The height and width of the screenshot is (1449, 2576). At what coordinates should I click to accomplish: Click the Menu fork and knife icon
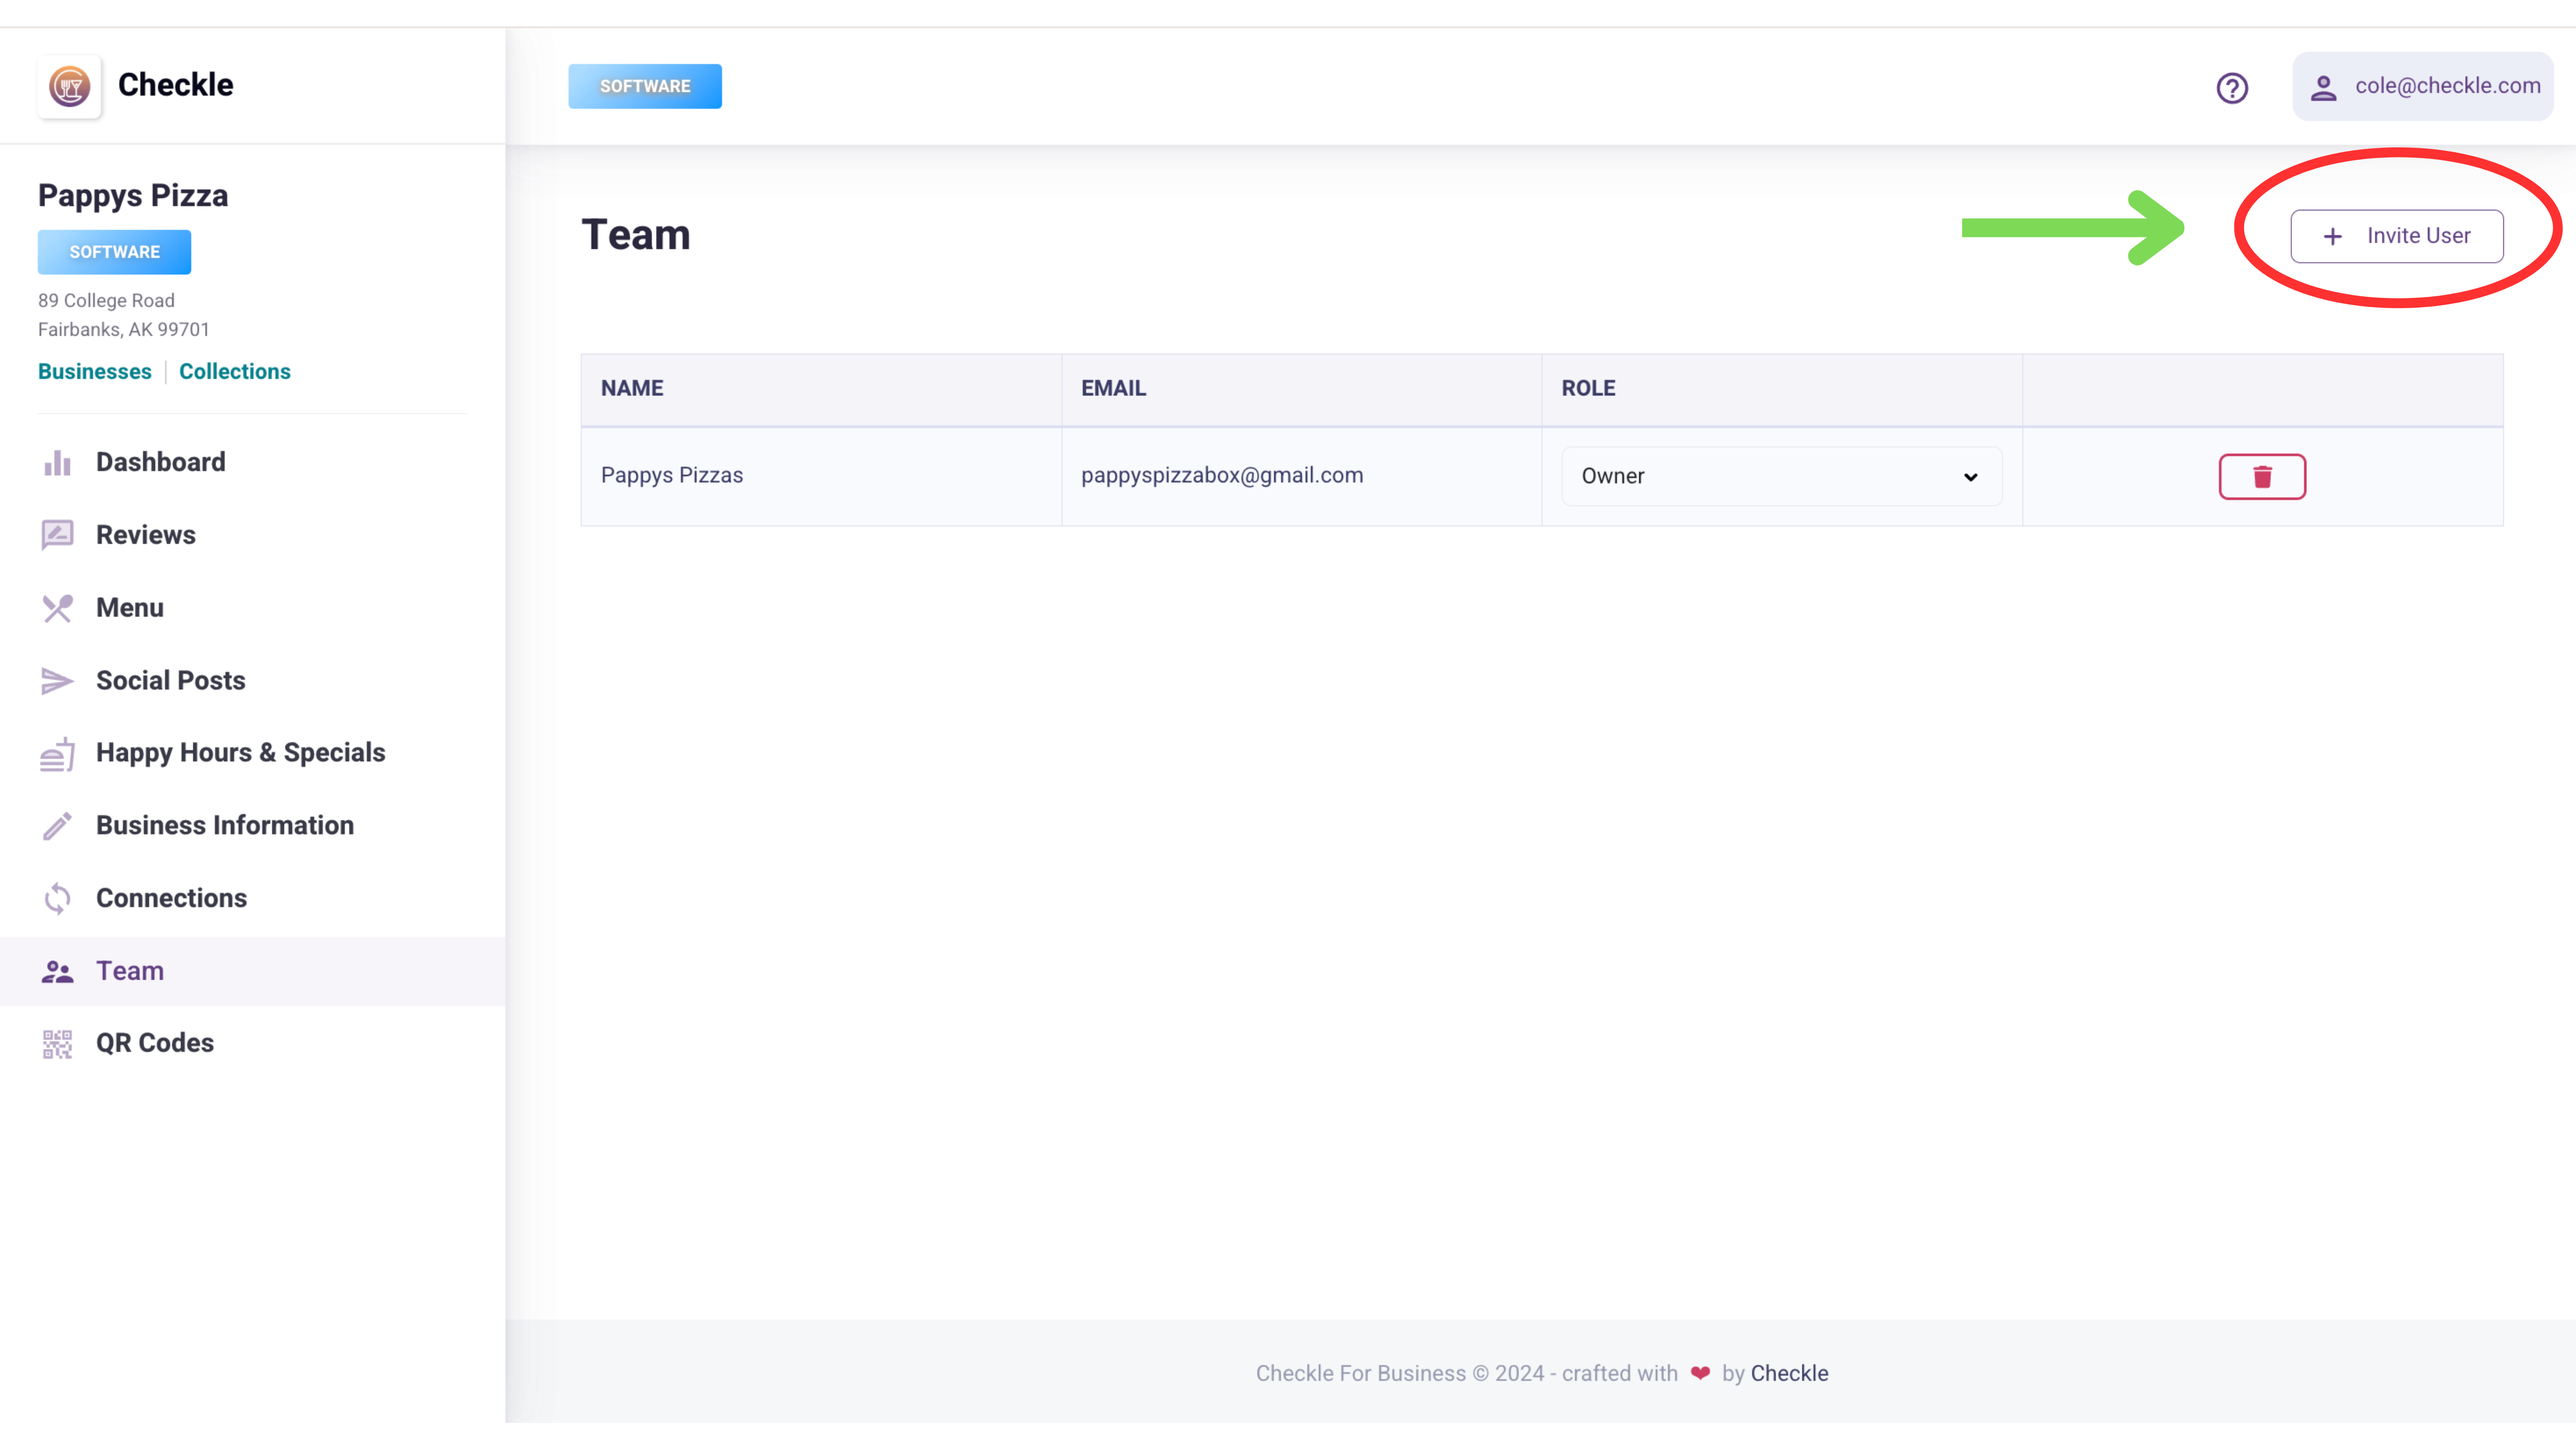(x=57, y=608)
